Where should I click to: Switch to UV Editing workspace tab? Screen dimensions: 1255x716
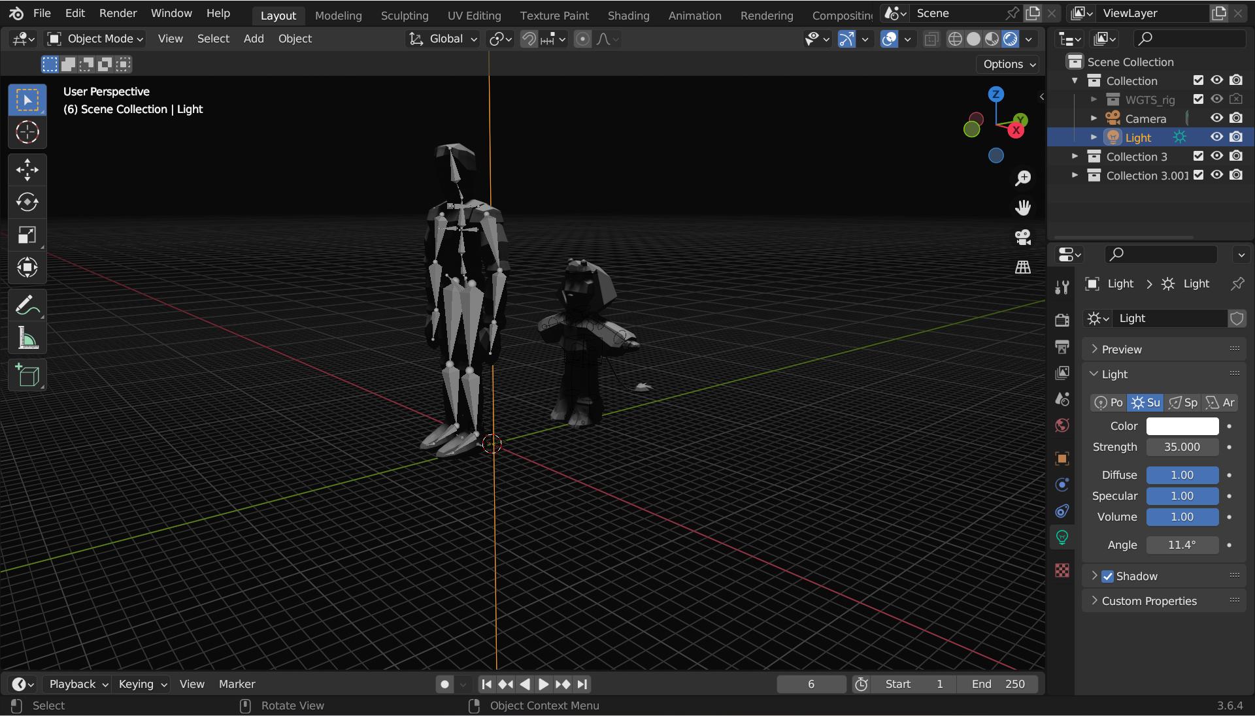(474, 15)
